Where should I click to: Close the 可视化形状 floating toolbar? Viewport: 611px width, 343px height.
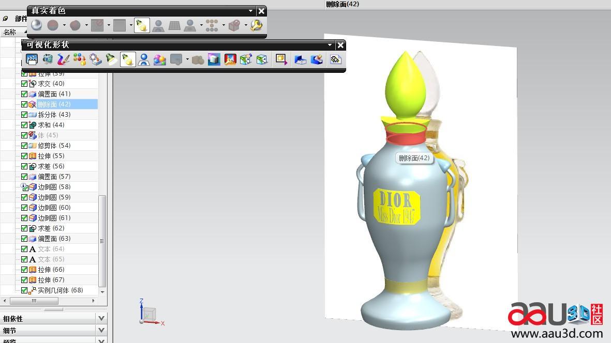(x=340, y=45)
